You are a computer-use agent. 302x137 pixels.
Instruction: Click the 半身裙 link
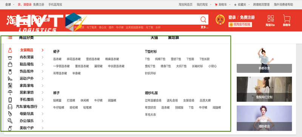coord(77,73)
